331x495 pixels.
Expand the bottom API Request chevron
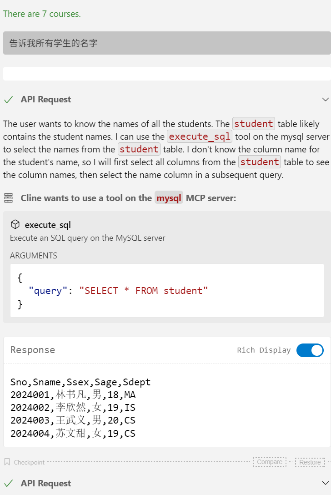pyautogui.click(x=326, y=483)
